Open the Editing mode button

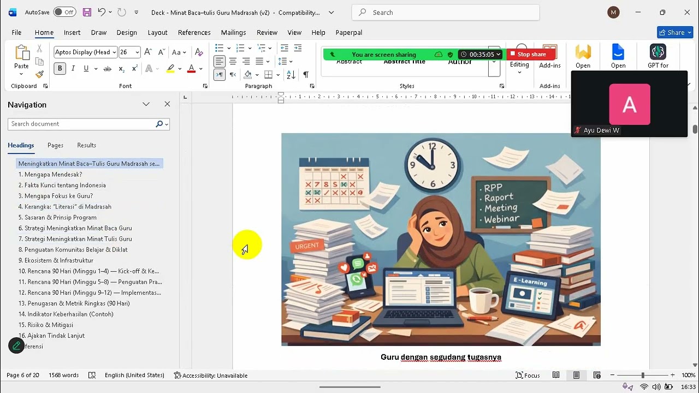click(x=519, y=59)
